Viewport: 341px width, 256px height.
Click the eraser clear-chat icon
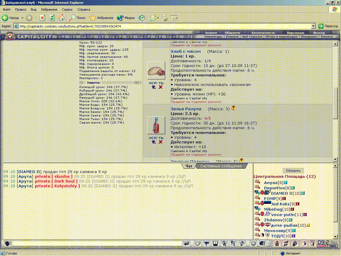click(x=198, y=243)
